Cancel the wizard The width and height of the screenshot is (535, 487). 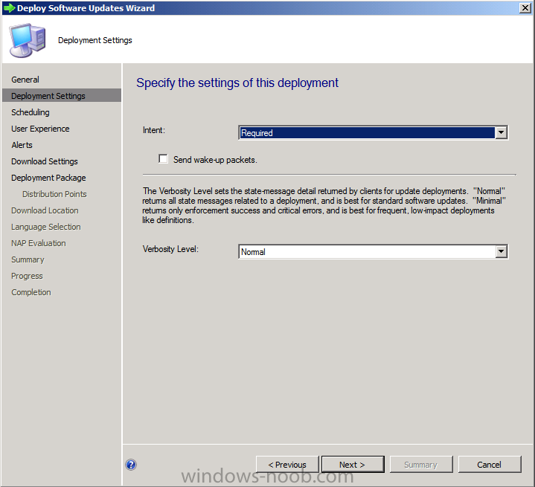click(x=490, y=465)
